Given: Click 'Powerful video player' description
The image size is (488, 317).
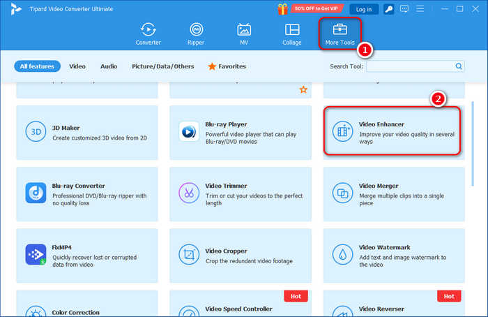Looking at the screenshot, I should (251, 138).
